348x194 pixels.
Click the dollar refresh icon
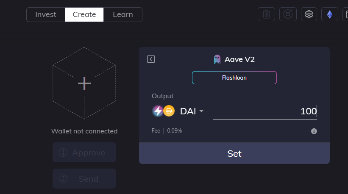coord(288,14)
